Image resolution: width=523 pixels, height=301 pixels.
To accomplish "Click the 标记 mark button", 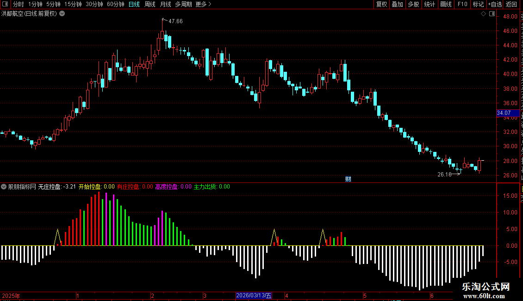I will (478, 4).
